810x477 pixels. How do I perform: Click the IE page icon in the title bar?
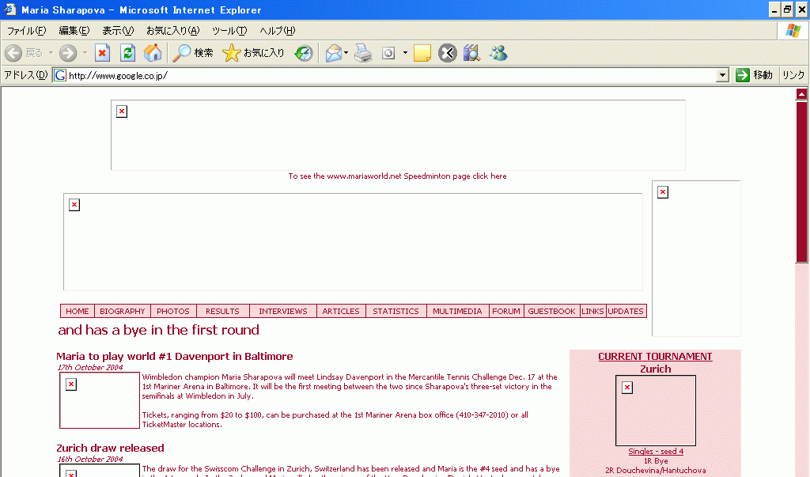(9, 9)
